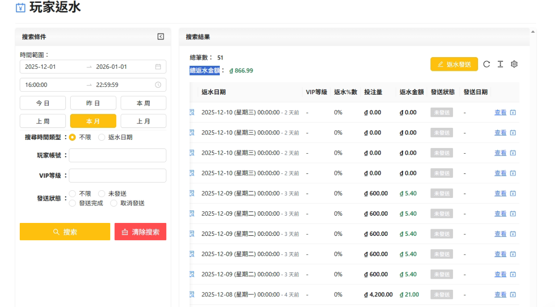Open the row height density icon

tap(500, 64)
